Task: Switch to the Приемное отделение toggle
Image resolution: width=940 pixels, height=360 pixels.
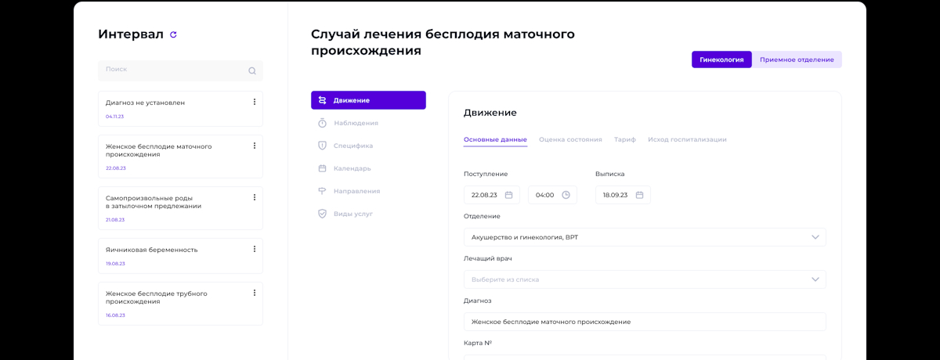Action: pyautogui.click(x=797, y=59)
